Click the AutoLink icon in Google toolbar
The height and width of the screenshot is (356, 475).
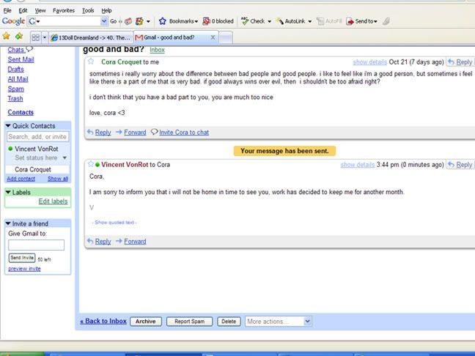279,21
